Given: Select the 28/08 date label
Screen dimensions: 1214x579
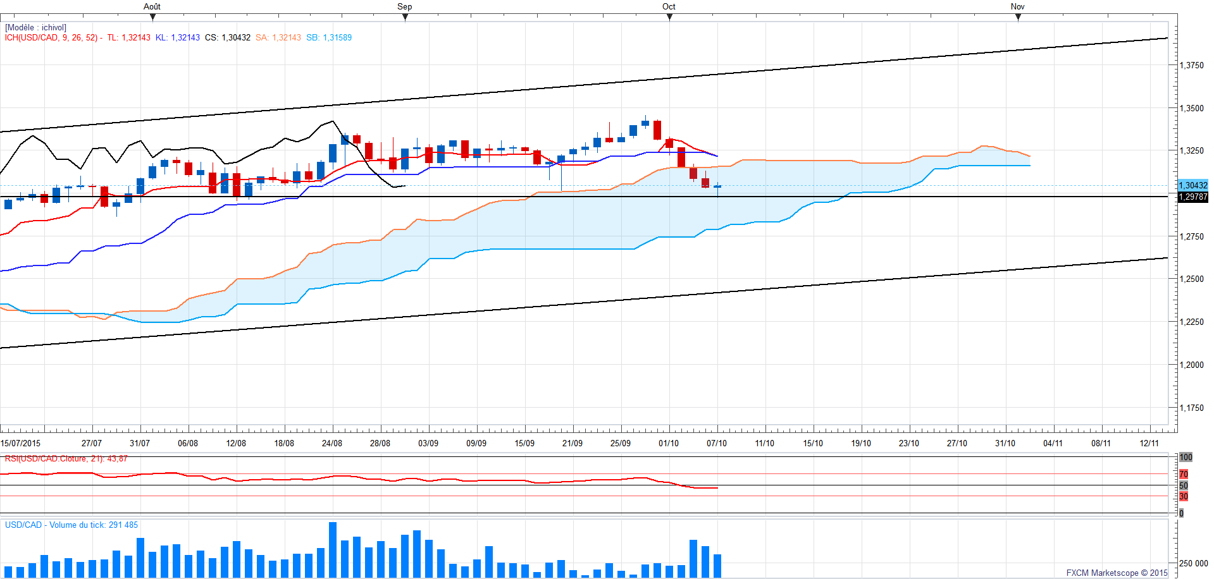Looking at the screenshot, I should pos(380,443).
